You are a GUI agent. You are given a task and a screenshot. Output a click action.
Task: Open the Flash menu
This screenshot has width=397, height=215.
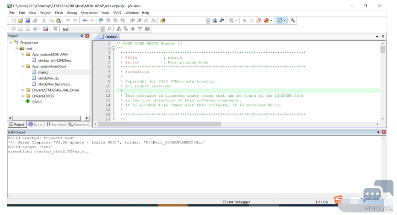pyautogui.click(x=58, y=13)
